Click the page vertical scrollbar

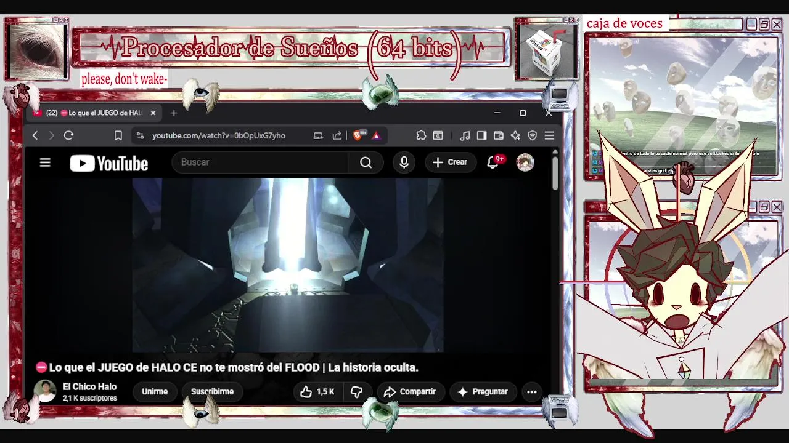(x=555, y=174)
